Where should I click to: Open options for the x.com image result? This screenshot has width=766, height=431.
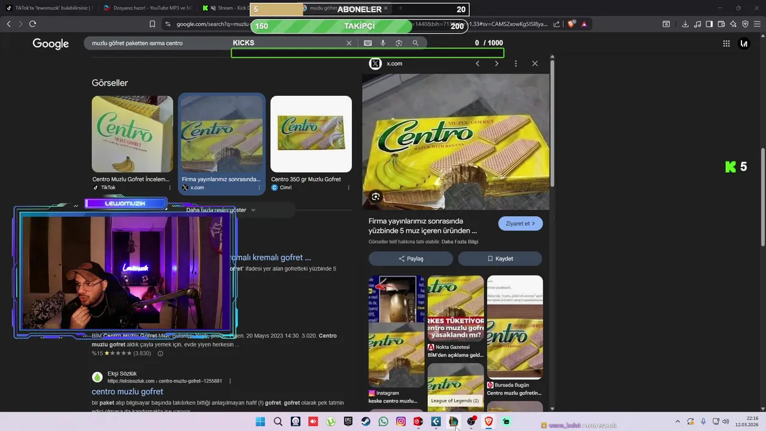click(x=259, y=187)
